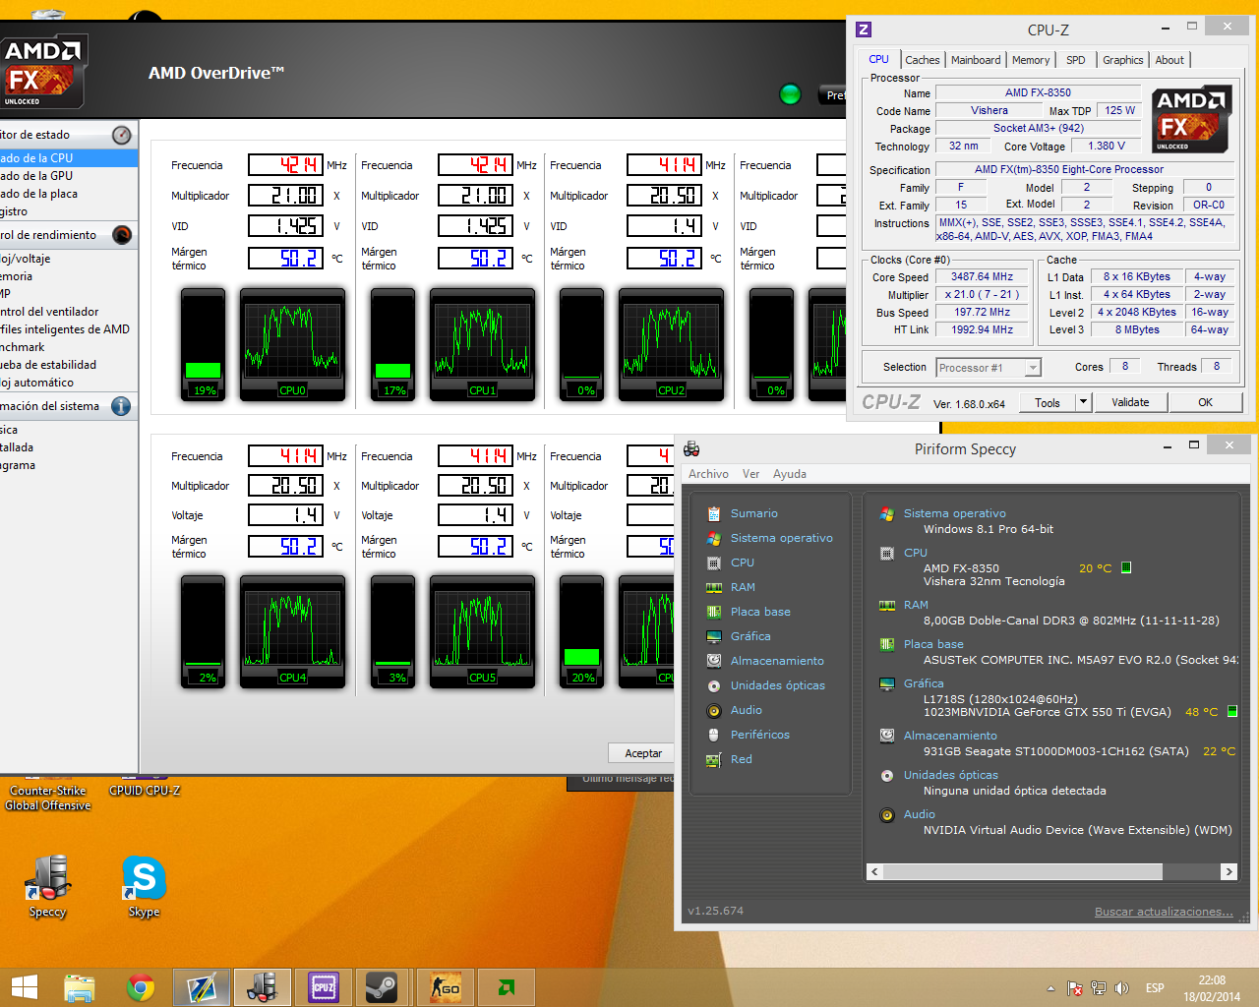Click the volume icon in system tray
The image size is (1259, 1007).
[1121, 988]
